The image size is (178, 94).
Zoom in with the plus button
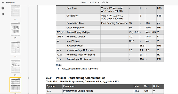[99, 2]
